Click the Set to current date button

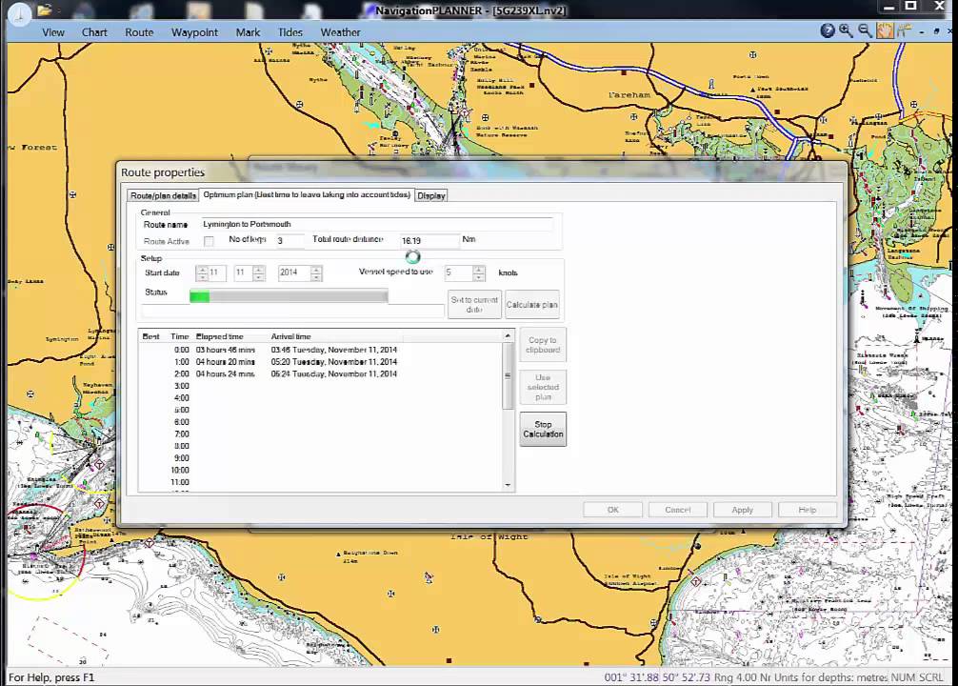(x=475, y=305)
